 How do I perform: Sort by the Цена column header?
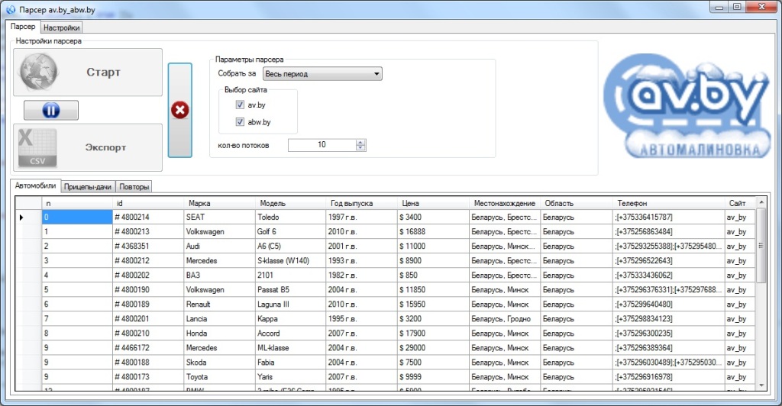point(434,203)
